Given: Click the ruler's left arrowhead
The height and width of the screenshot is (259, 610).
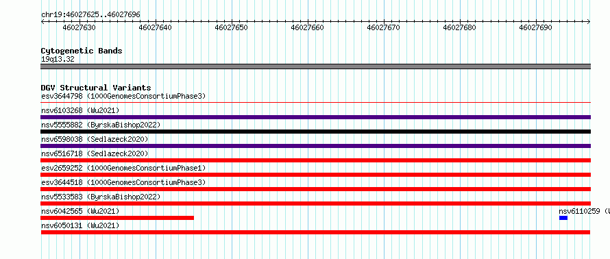Looking at the screenshot, I should tap(42, 22).
